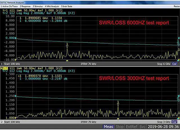Screen dimensions: 180x130
Task: Click Start 100 kHz in channel 2 bar
Action: pyautogui.click(x=12, y=122)
